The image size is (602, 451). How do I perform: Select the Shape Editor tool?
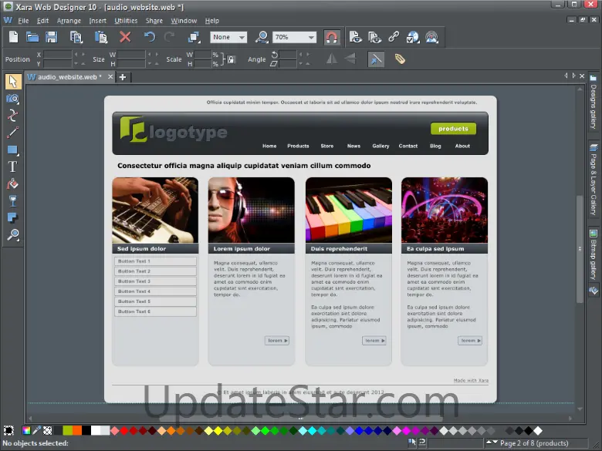12,116
